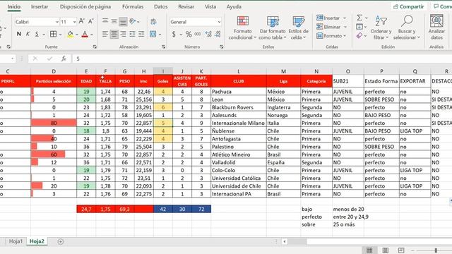Decrease font size button

[90, 21]
